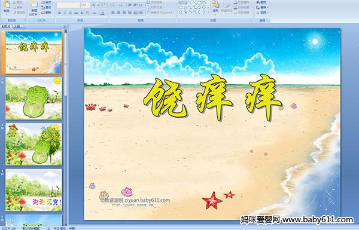Close the slide thumbnail pane
The image size is (359, 230).
tap(65, 26)
